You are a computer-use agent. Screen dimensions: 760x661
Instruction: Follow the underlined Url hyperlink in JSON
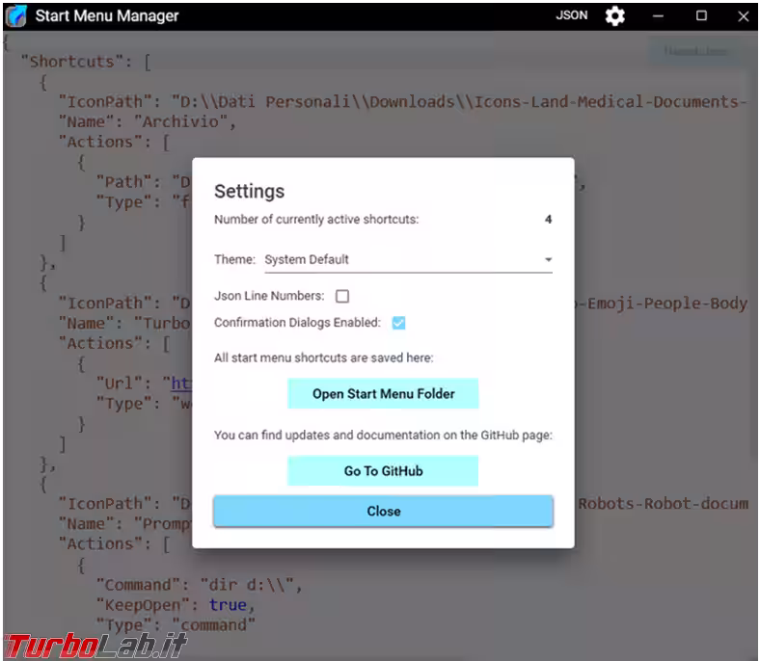pos(180,383)
